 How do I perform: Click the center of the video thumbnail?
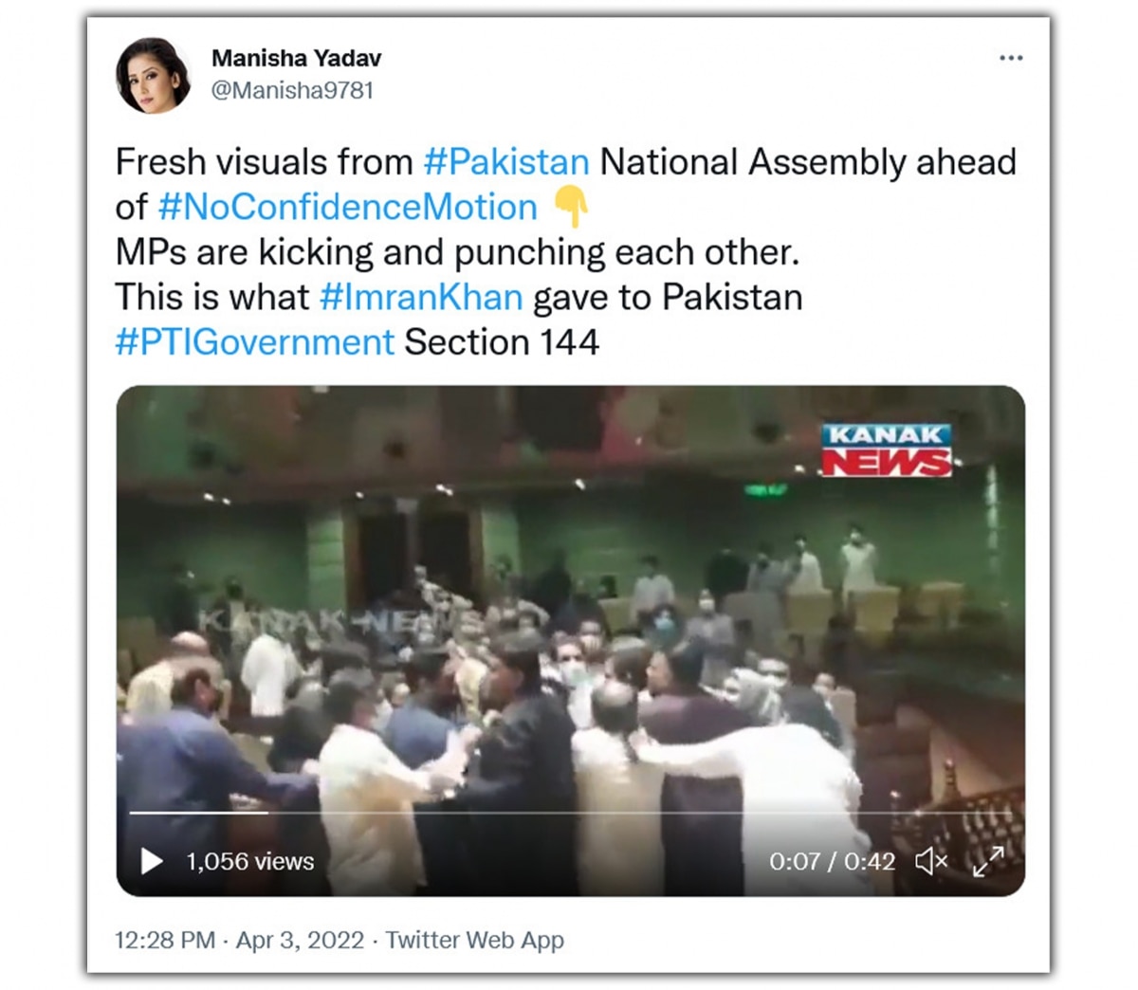point(570,640)
